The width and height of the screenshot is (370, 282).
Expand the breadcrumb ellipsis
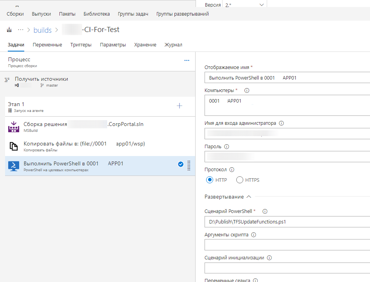click(21, 30)
